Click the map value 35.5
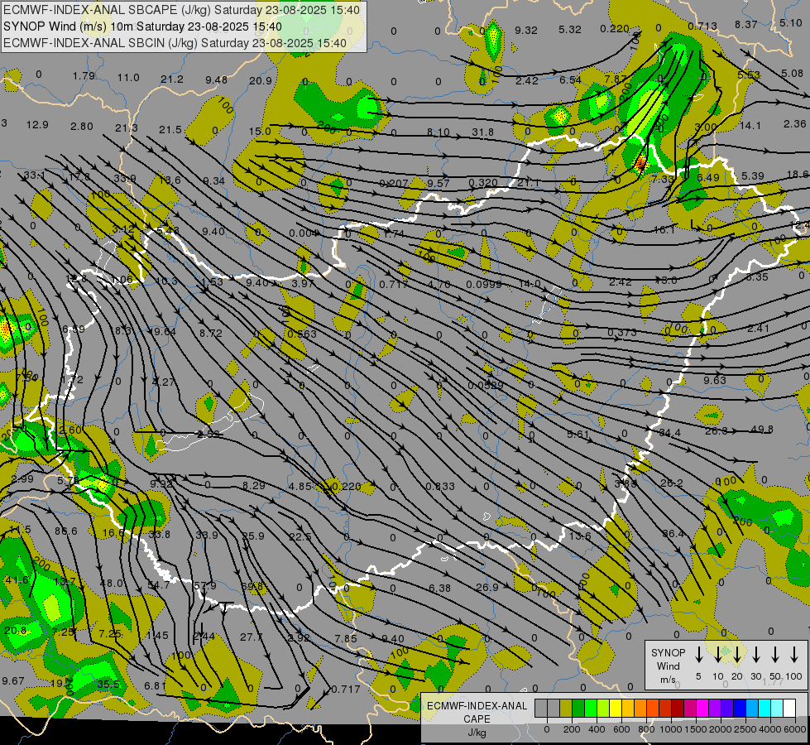 pyautogui.click(x=108, y=685)
